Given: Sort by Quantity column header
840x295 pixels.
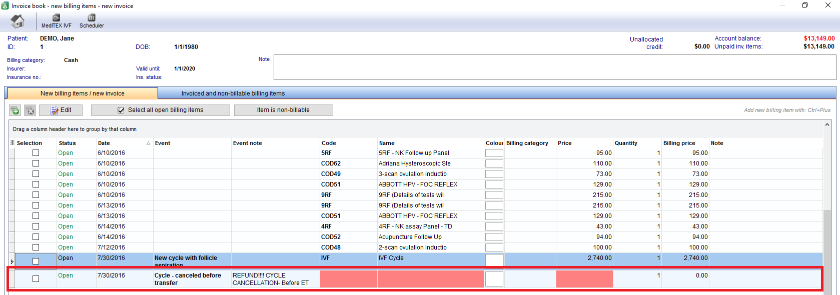Looking at the screenshot, I should 637,143.
